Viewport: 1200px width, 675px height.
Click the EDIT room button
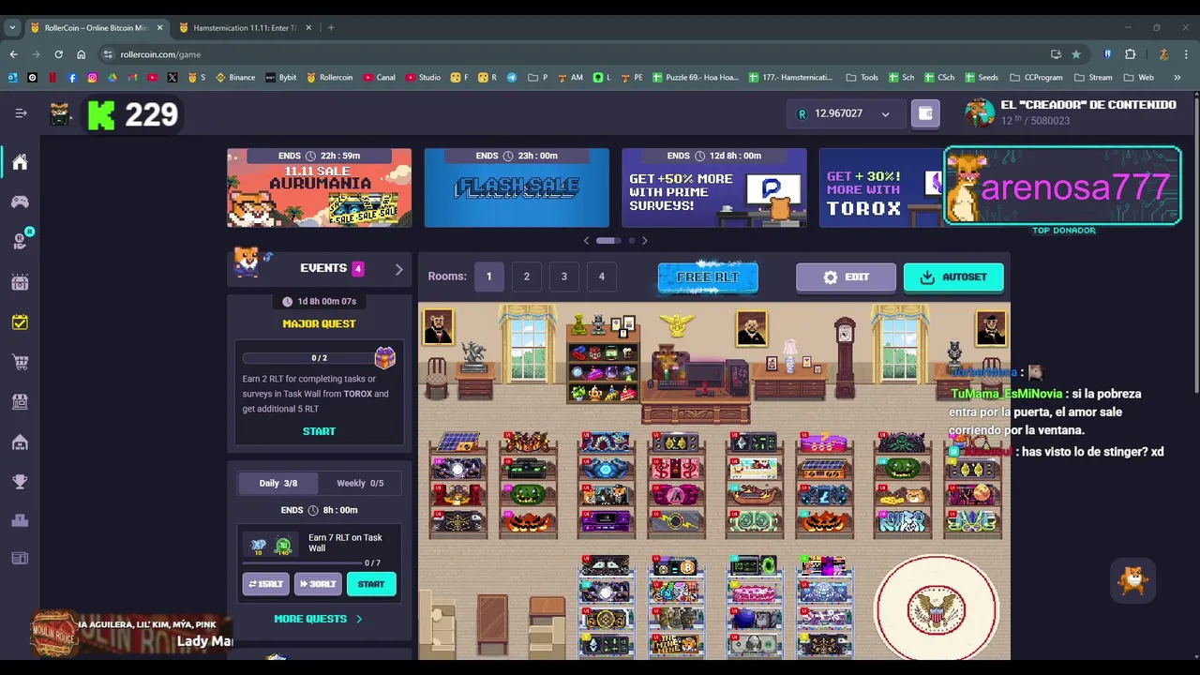point(846,277)
